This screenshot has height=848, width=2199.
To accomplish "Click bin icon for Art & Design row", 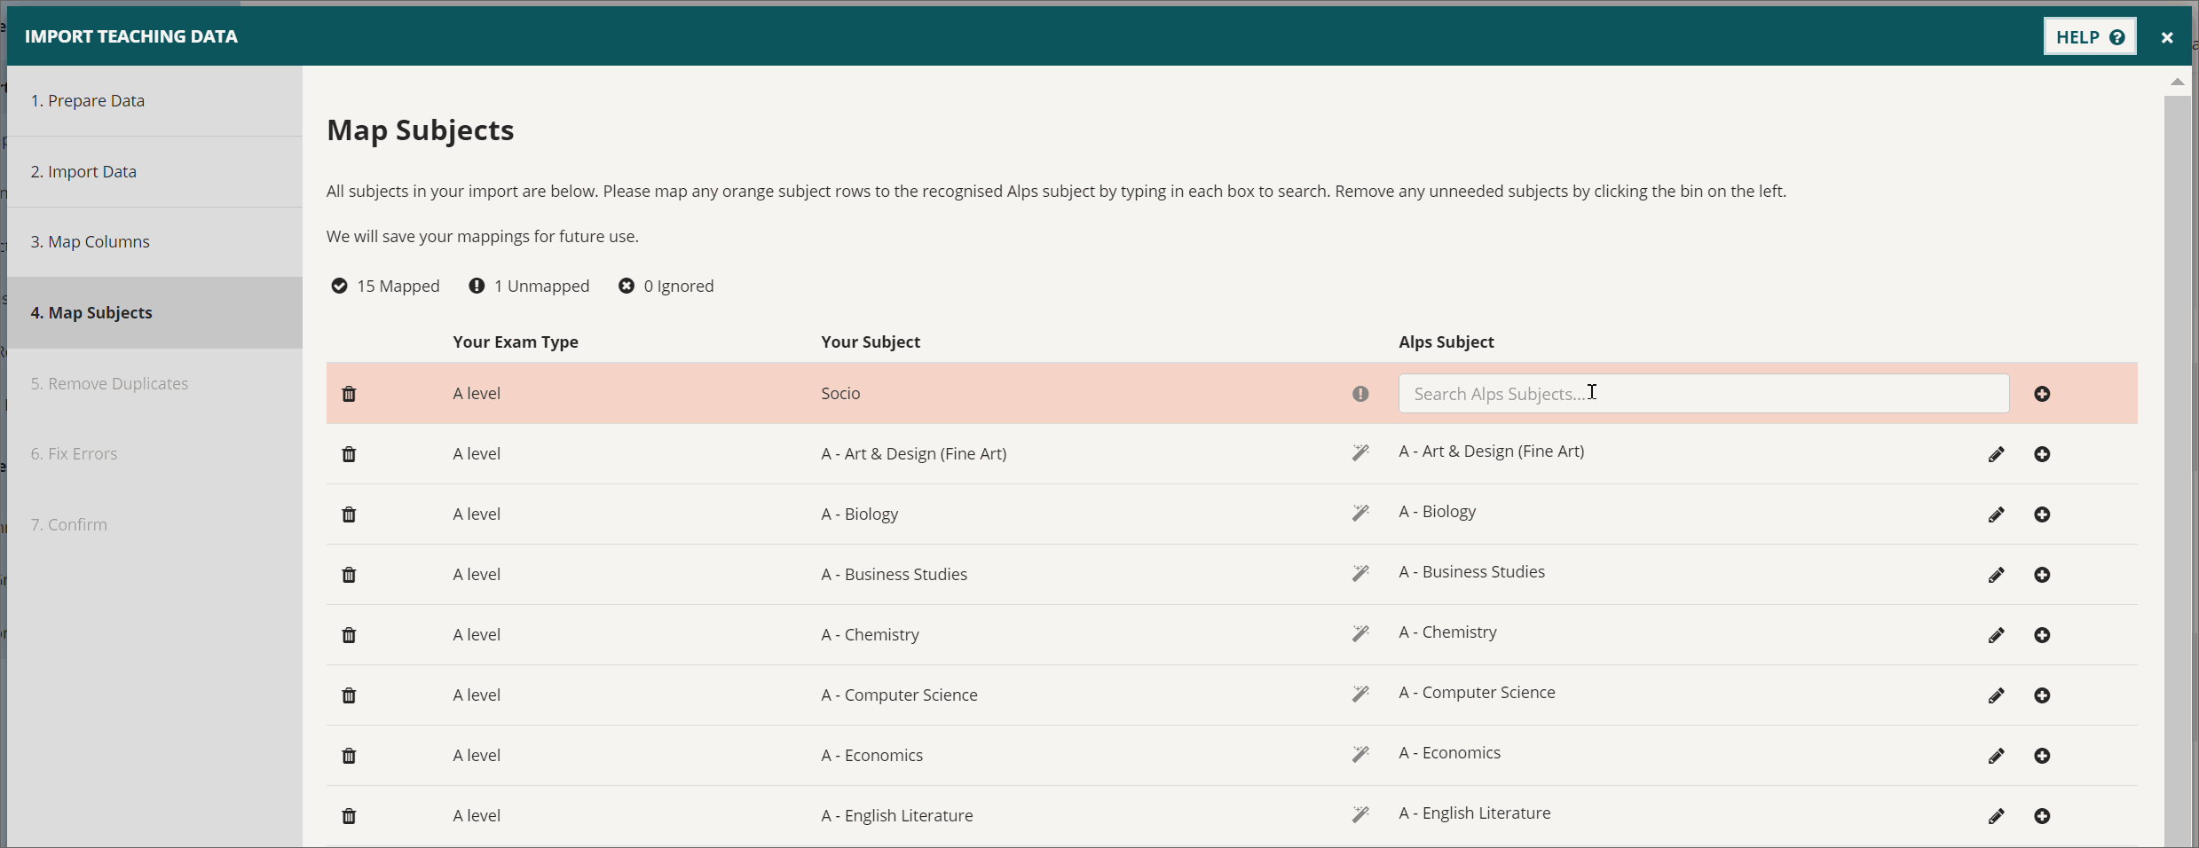I will (349, 454).
